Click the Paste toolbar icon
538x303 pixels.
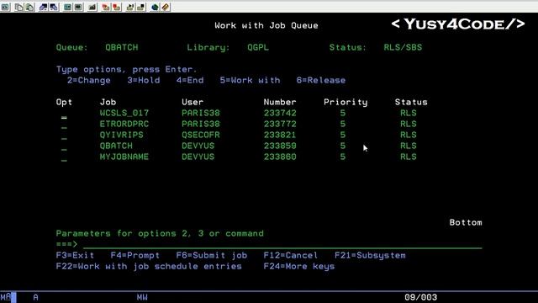(x=30, y=7)
